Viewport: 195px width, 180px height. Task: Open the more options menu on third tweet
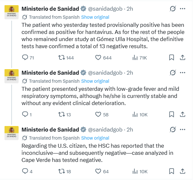click(182, 130)
